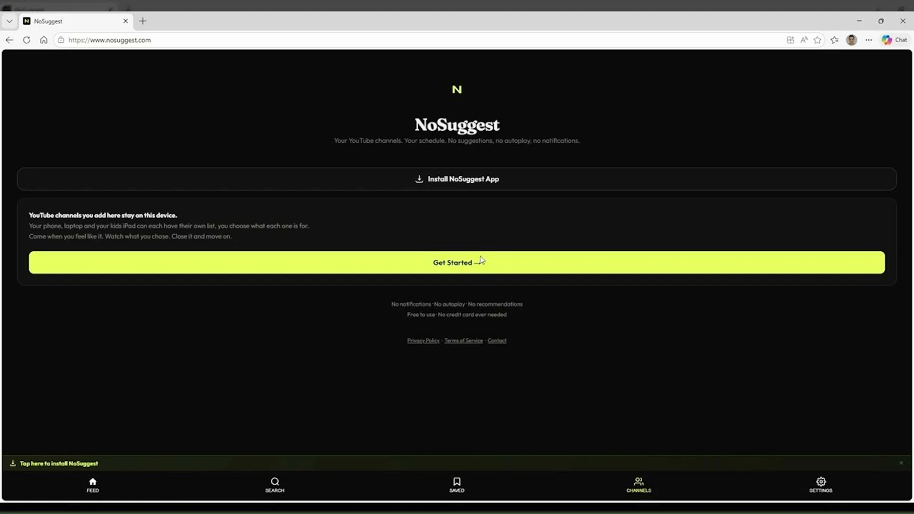The image size is (914, 514).
Task: Open the browser profile avatar
Action: click(x=851, y=40)
